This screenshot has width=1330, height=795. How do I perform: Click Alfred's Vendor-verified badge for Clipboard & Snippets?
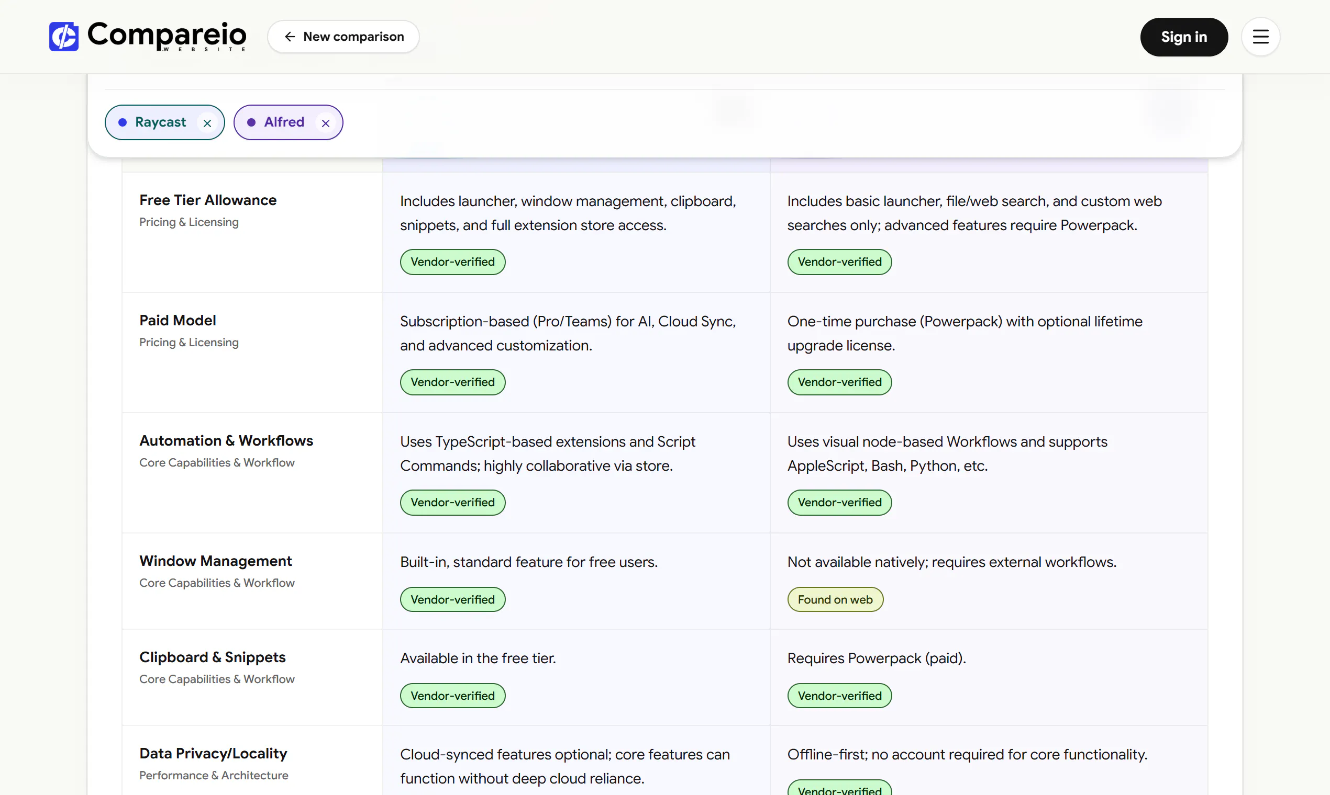click(840, 696)
